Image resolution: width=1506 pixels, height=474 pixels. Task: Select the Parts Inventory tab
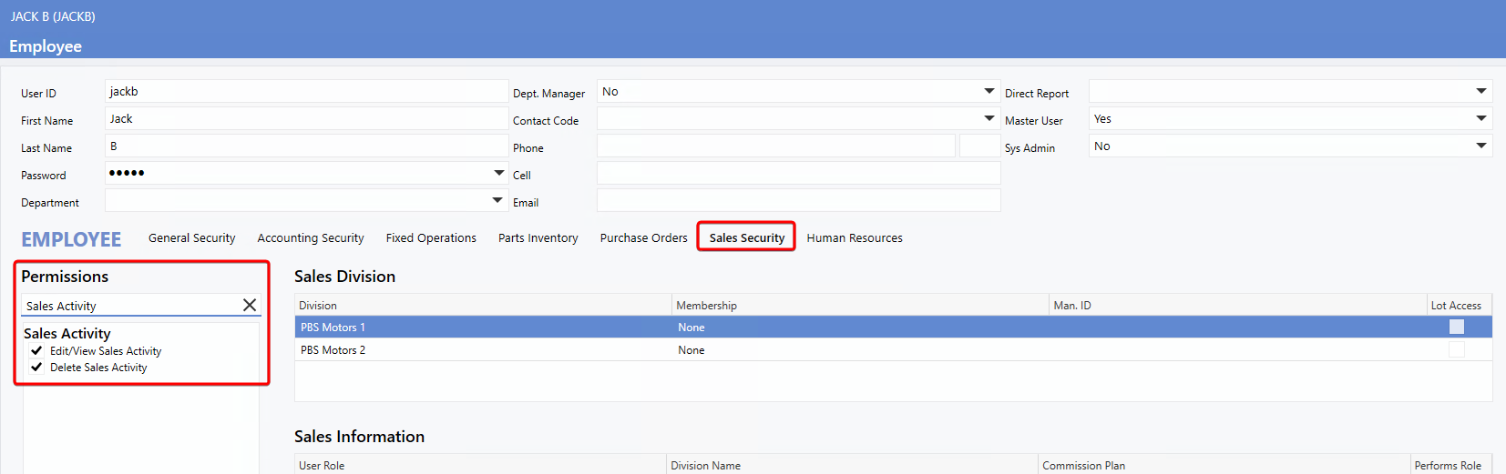[538, 238]
